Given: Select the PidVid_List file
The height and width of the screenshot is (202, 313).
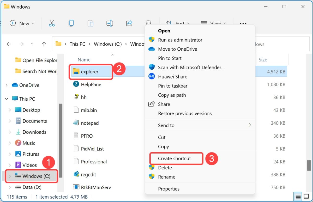Looking at the screenshot, I should coord(92,149).
